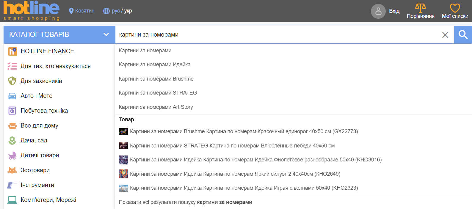
Task: Open the Авто і Мото category
Action: coord(36,96)
